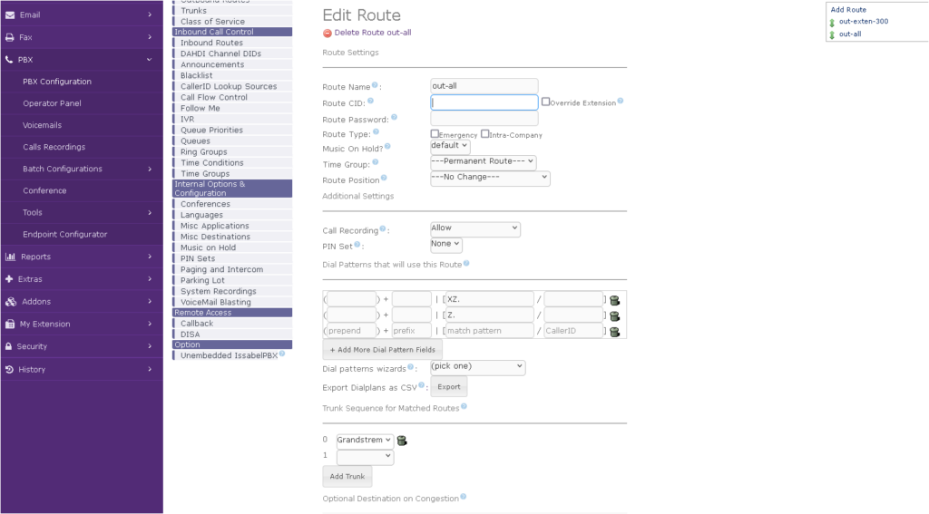The width and height of the screenshot is (929, 514).
Task: Click the Email envelope icon in sidebar
Action: 10,15
